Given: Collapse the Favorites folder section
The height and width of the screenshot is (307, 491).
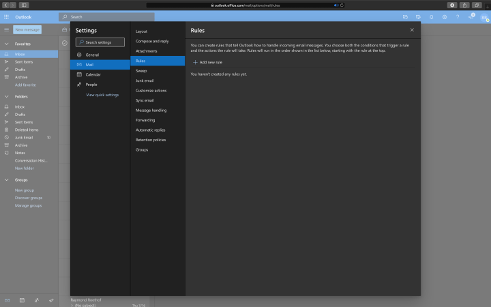Looking at the screenshot, I should [6, 43].
